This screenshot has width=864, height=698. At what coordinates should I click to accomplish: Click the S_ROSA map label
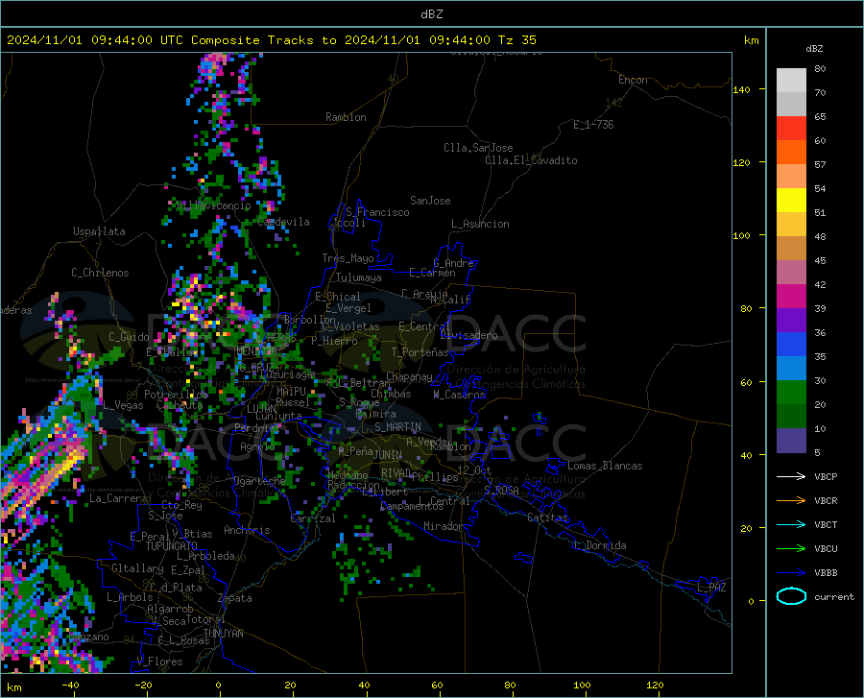pyautogui.click(x=501, y=490)
